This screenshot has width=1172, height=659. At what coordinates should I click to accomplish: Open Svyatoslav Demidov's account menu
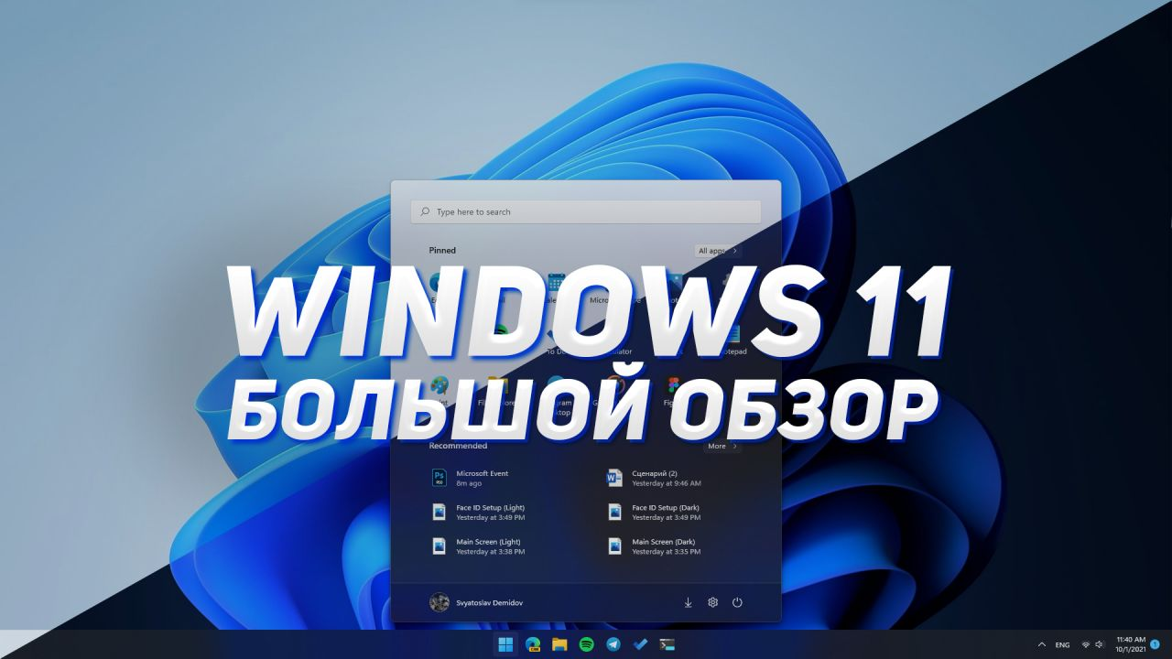pyautogui.click(x=476, y=602)
